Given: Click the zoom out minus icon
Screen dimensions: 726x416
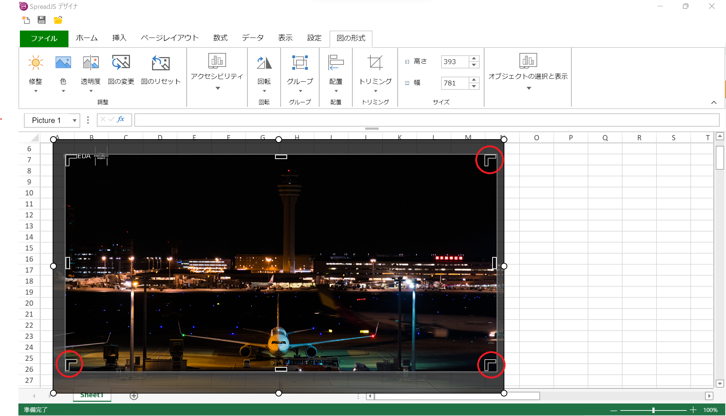Looking at the screenshot, I should (613, 410).
